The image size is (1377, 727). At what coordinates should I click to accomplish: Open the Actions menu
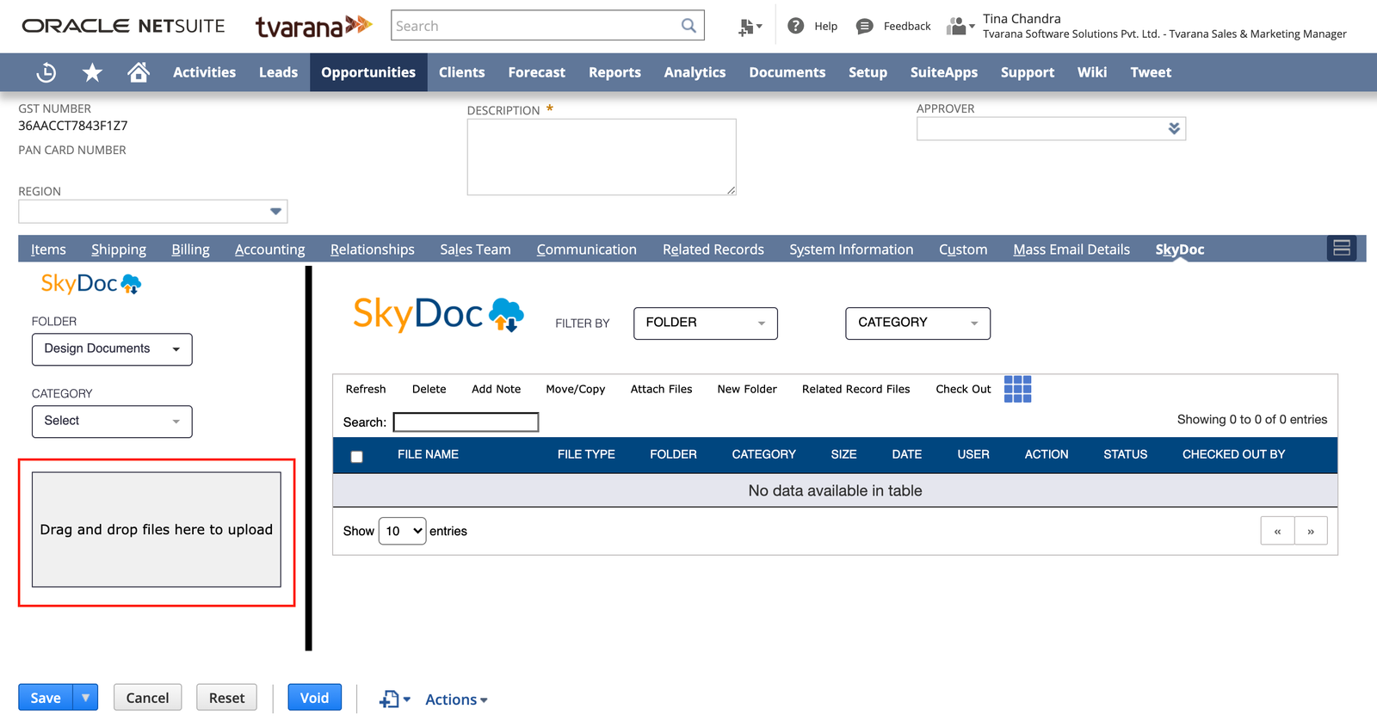coord(456,700)
